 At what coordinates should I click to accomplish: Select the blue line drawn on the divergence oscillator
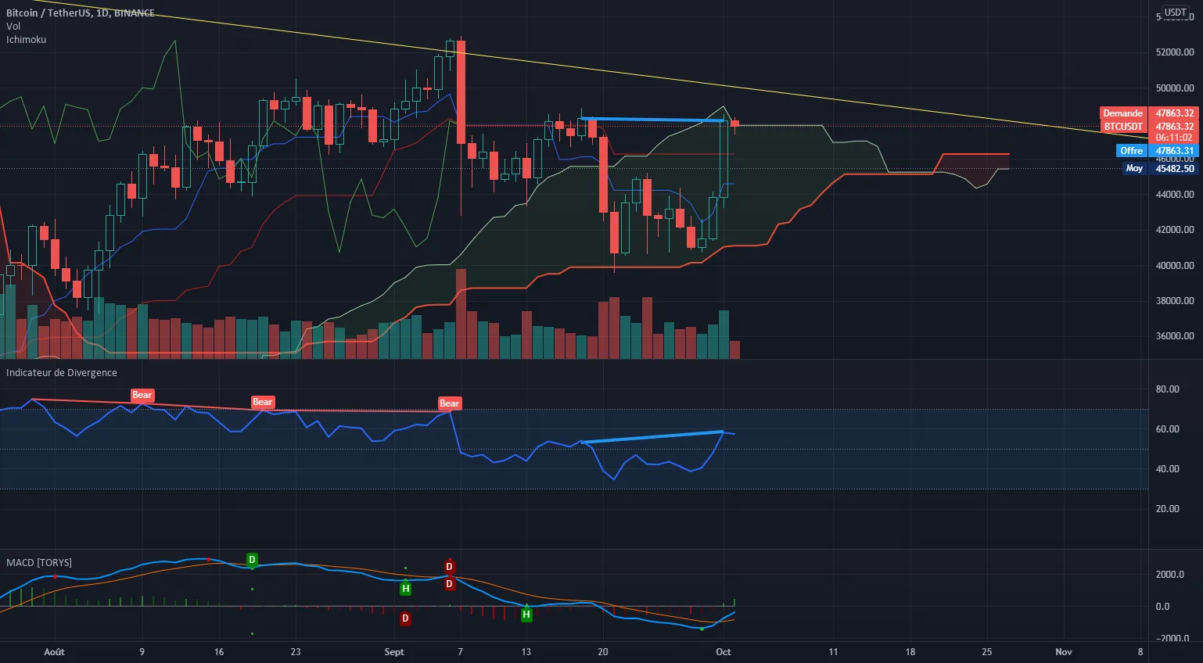click(x=652, y=437)
